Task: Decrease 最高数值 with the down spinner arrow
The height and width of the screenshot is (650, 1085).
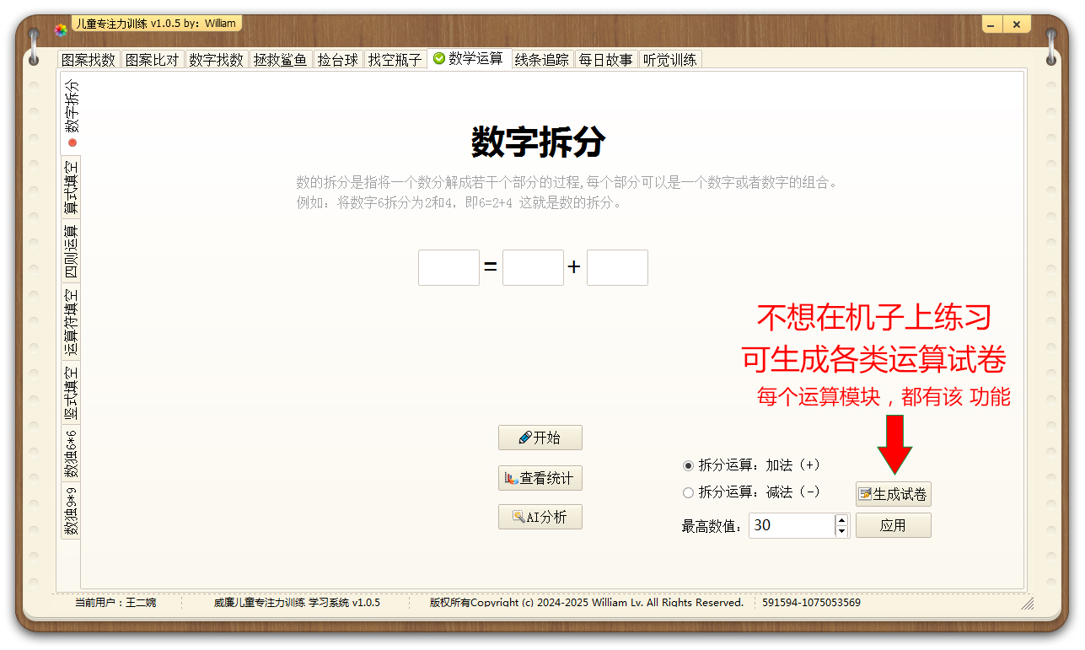Action: coord(841,529)
